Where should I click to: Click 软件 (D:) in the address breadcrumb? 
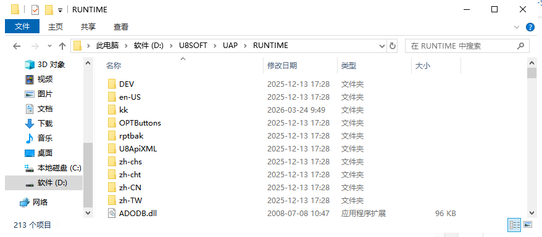[x=149, y=46]
